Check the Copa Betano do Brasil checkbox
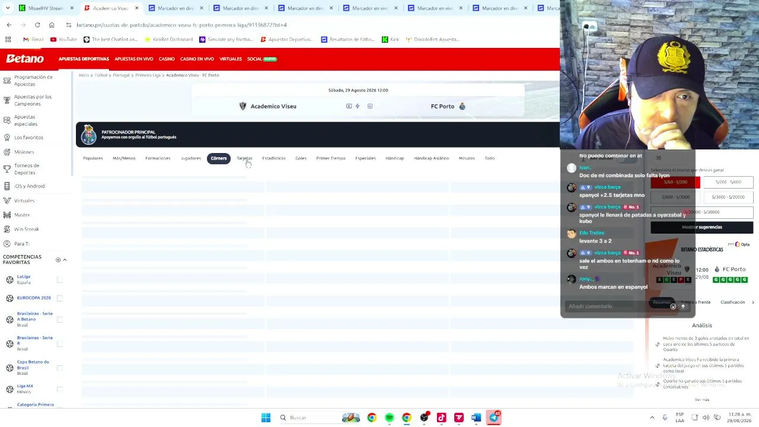Viewport: 759px width, 427px height. point(59,368)
